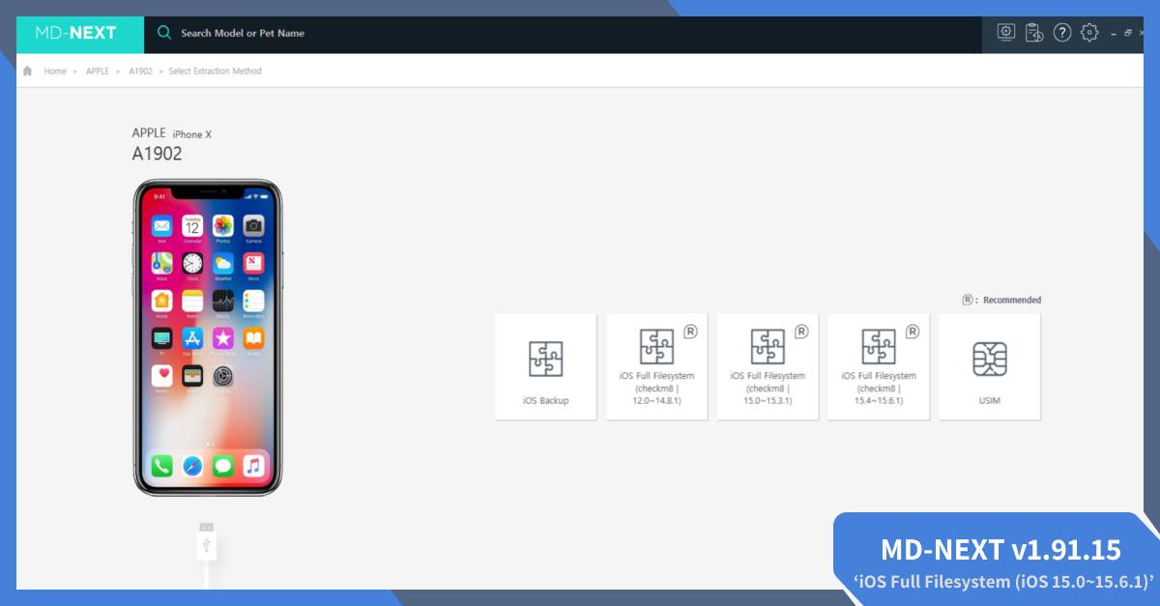Click the USB cable connector icon

pyautogui.click(x=207, y=541)
